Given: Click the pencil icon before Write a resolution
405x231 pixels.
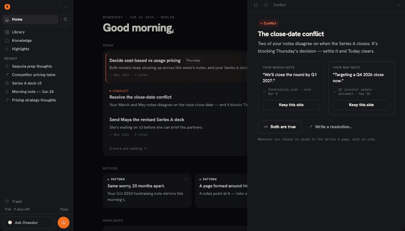Looking at the screenshot, I should [311, 127].
